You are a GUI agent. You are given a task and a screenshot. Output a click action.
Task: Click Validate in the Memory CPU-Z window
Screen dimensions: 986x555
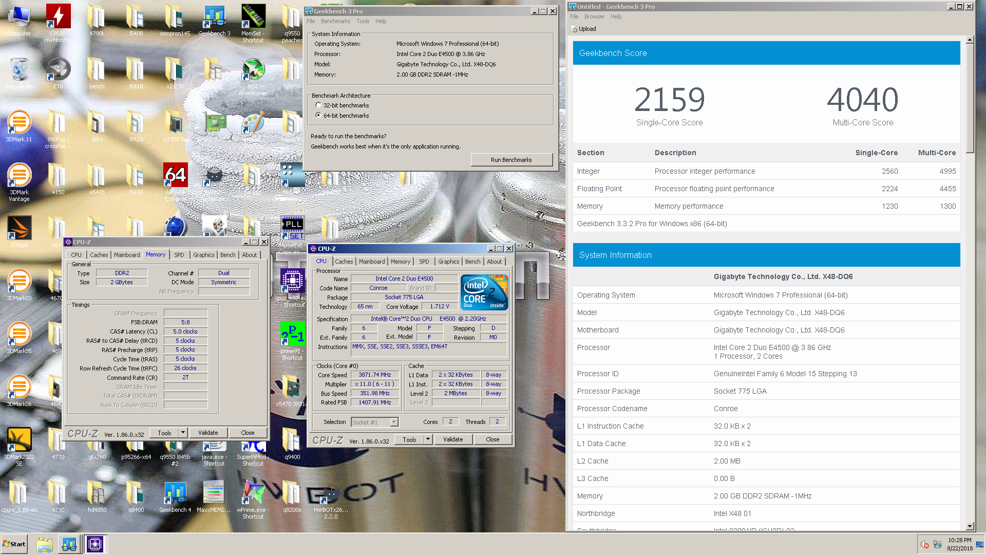(208, 433)
